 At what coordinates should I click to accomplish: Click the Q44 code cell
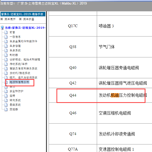[x=73, y=95]
